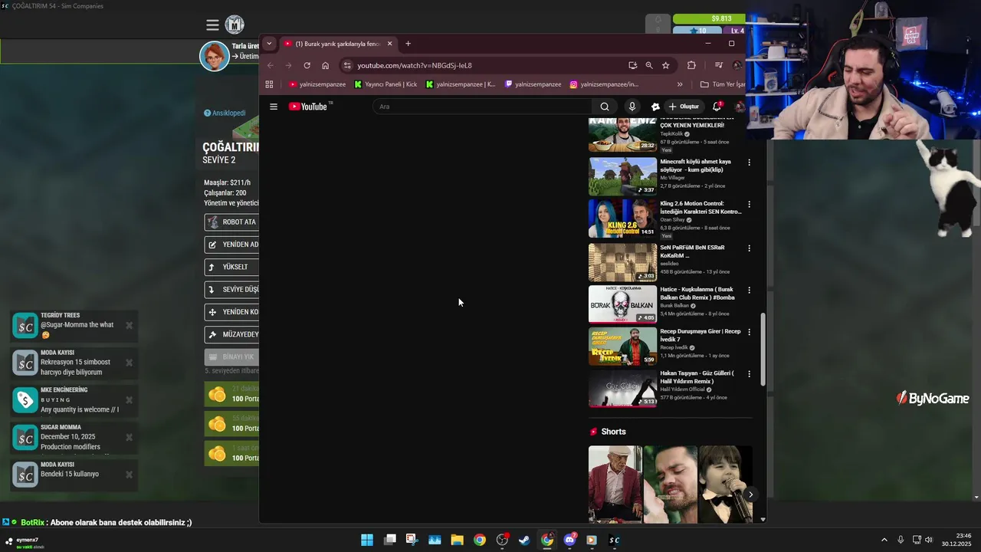
Task: Click the YouTube search magnifier button
Action: (x=605, y=107)
